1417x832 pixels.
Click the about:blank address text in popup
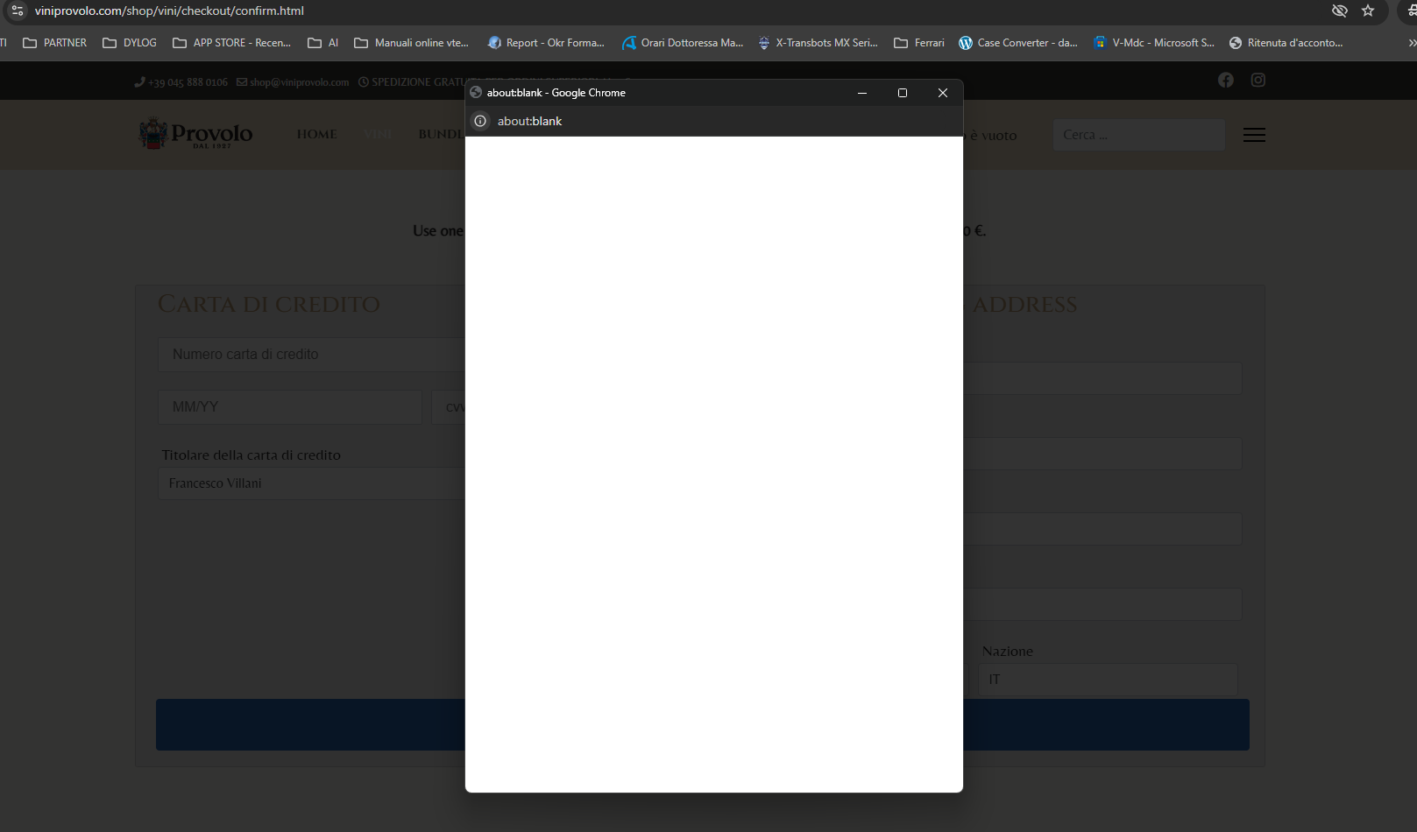click(x=530, y=121)
